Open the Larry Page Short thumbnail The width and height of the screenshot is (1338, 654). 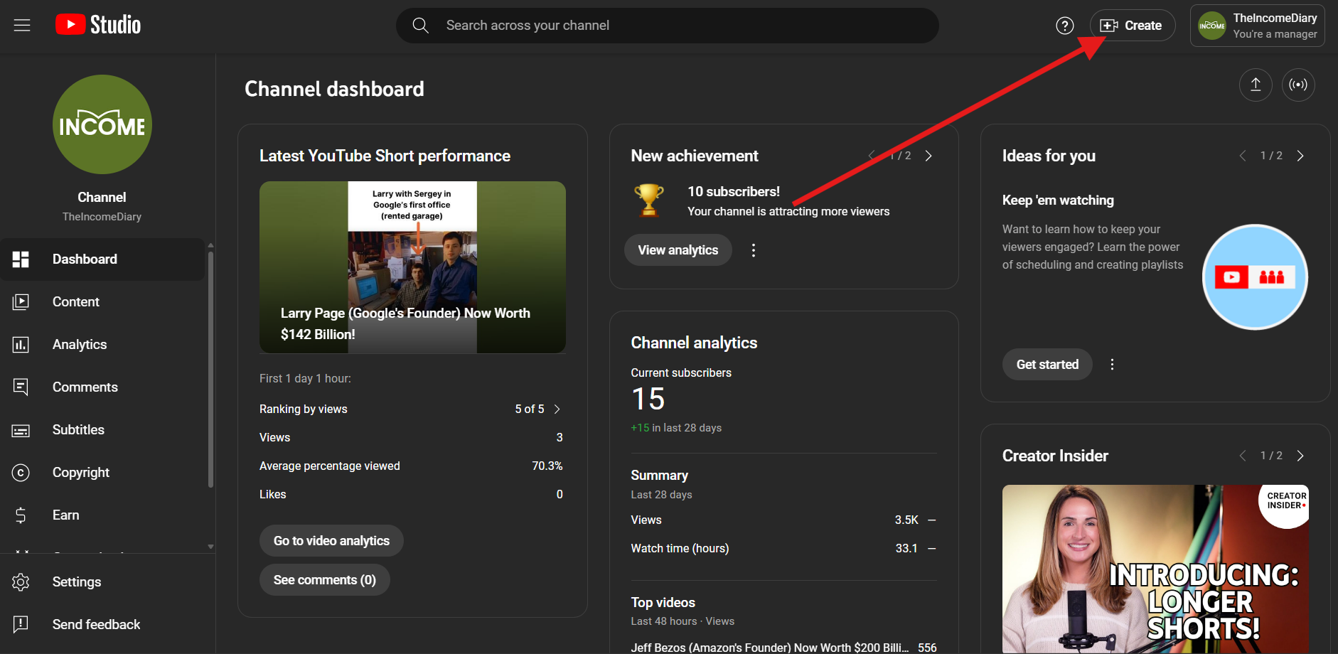[x=412, y=267]
